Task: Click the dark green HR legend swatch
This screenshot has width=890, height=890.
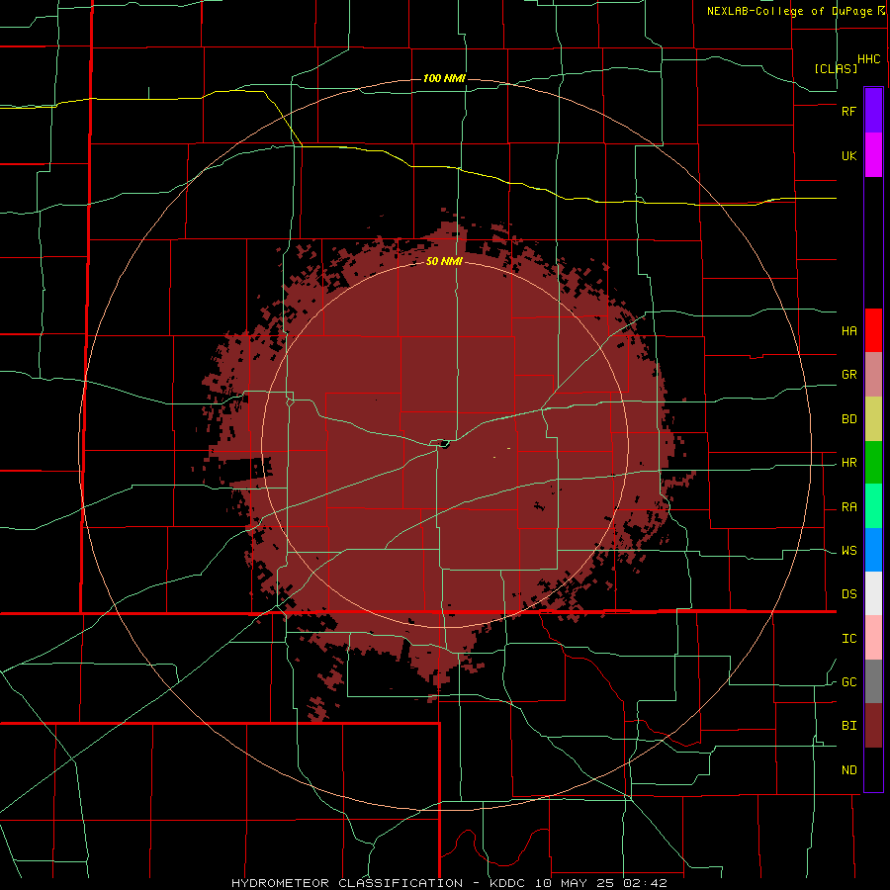Action: pos(873,462)
